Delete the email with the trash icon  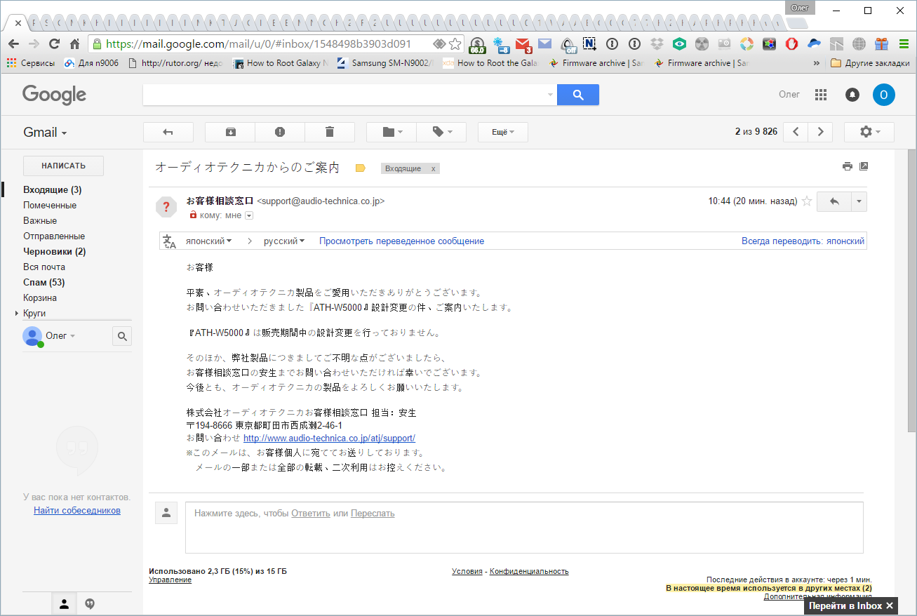[330, 132]
